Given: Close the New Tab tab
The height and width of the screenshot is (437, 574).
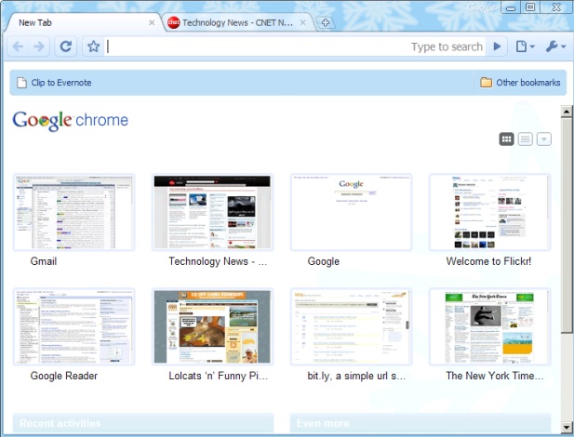Looking at the screenshot, I should pos(152,22).
